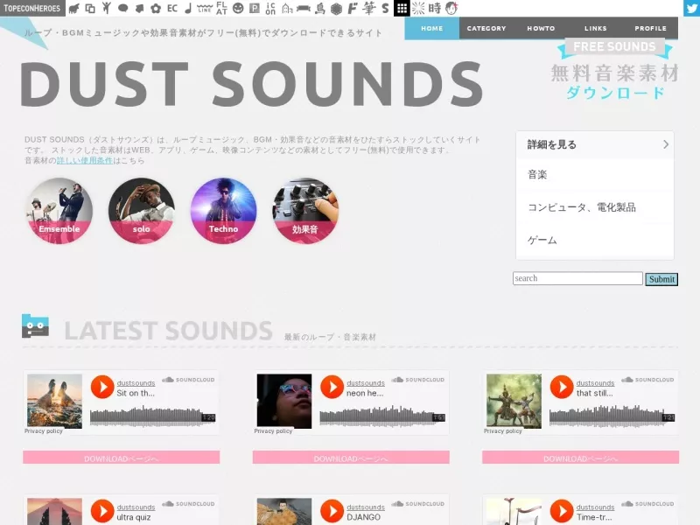Click the human figure pictogram icon

(x=106, y=8)
